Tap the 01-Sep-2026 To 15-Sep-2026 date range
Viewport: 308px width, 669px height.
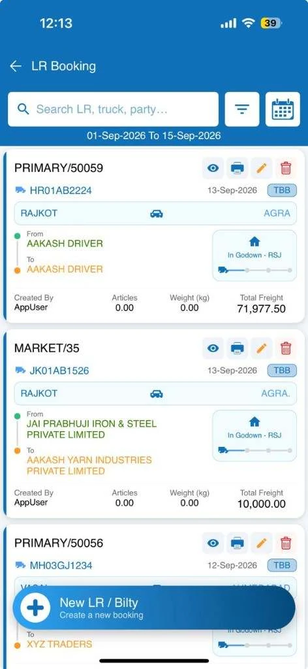coord(154,136)
